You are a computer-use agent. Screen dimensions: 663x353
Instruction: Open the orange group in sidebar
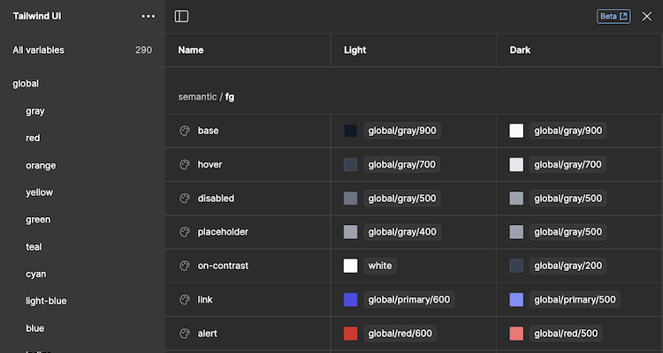(x=41, y=166)
